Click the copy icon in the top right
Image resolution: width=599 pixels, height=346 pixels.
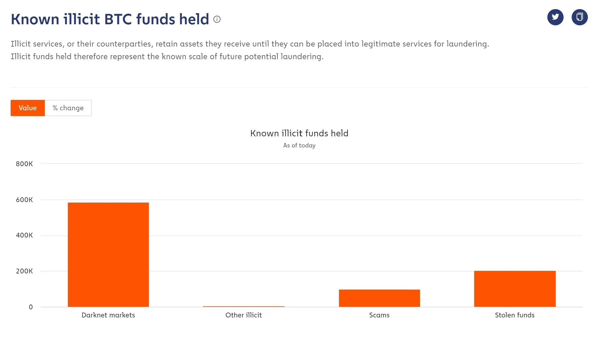tap(580, 17)
